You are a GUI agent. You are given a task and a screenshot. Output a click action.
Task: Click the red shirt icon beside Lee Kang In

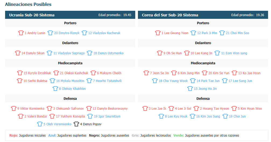point(187,53)
